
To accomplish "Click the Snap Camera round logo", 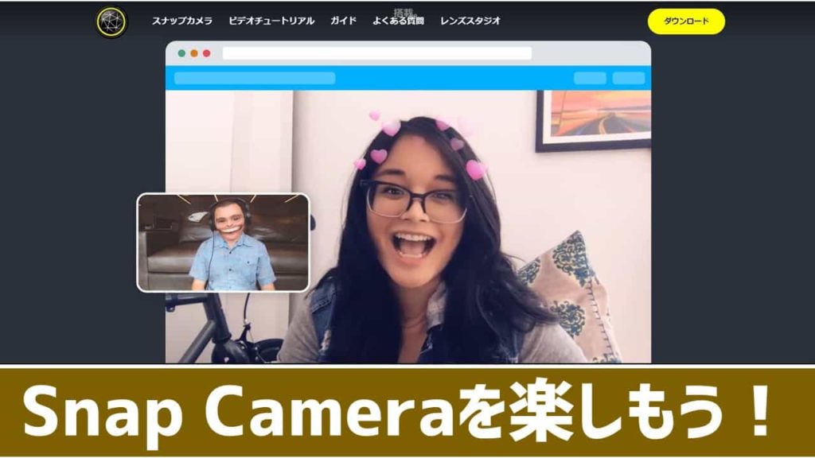I will 111,21.
